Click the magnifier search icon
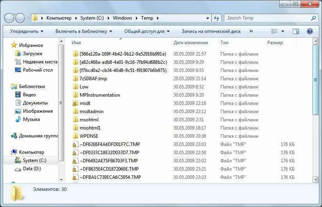The width and height of the screenshot is (322, 207). [313, 18]
